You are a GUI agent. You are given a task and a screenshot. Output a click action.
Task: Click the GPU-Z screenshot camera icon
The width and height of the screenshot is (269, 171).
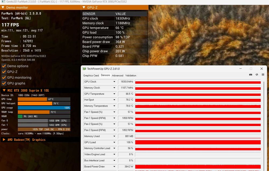click(251, 75)
